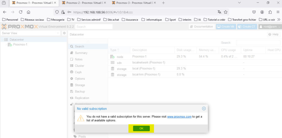Show more bookmarks chevron

coord(279,20)
